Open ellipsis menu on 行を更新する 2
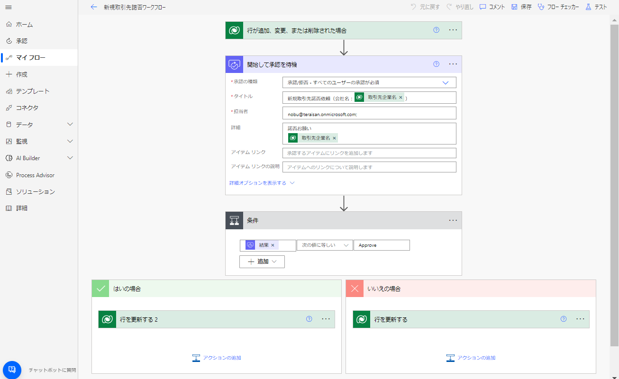Viewport: 619px width, 379px height. [326, 319]
